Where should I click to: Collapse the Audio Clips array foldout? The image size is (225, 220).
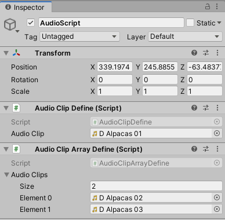6,175
